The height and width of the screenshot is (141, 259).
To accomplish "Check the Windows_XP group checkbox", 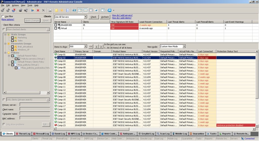I will 12,50.
